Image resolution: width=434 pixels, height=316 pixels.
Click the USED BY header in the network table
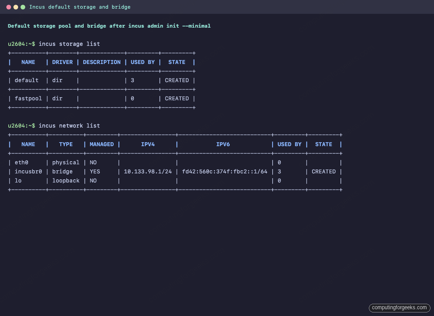[290, 145]
